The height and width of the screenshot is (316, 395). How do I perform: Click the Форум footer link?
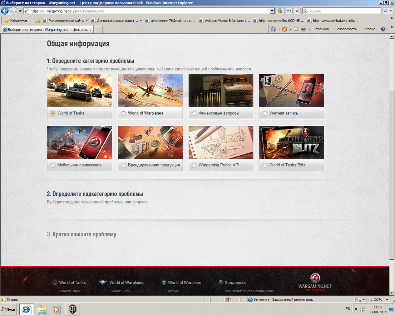click(173, 291)
